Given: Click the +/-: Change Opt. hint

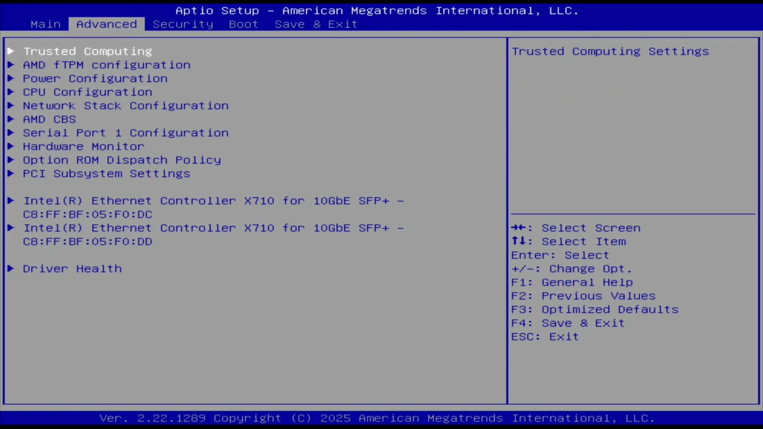Looking at the screenshot, I should tap(572, 269).
